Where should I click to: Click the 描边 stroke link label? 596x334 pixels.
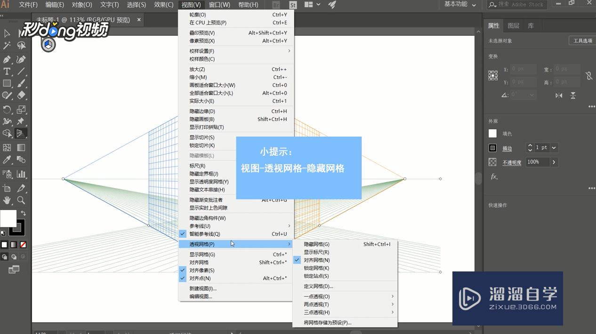[x=507, y=148]
